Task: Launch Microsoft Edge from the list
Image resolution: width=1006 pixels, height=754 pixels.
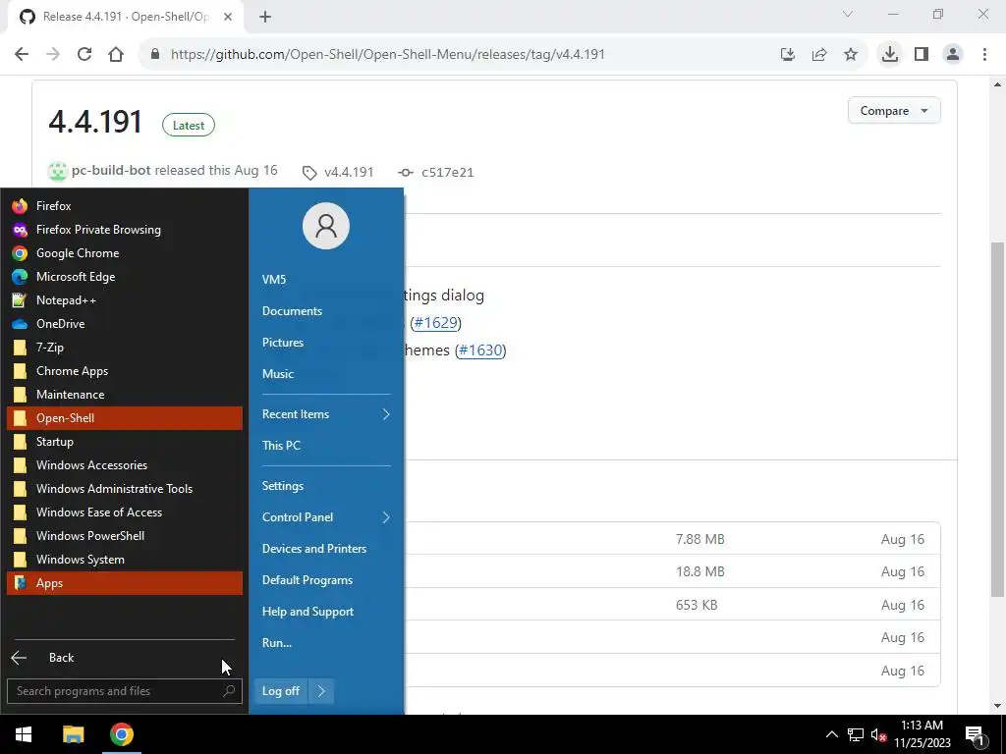Action: [125, 276]
